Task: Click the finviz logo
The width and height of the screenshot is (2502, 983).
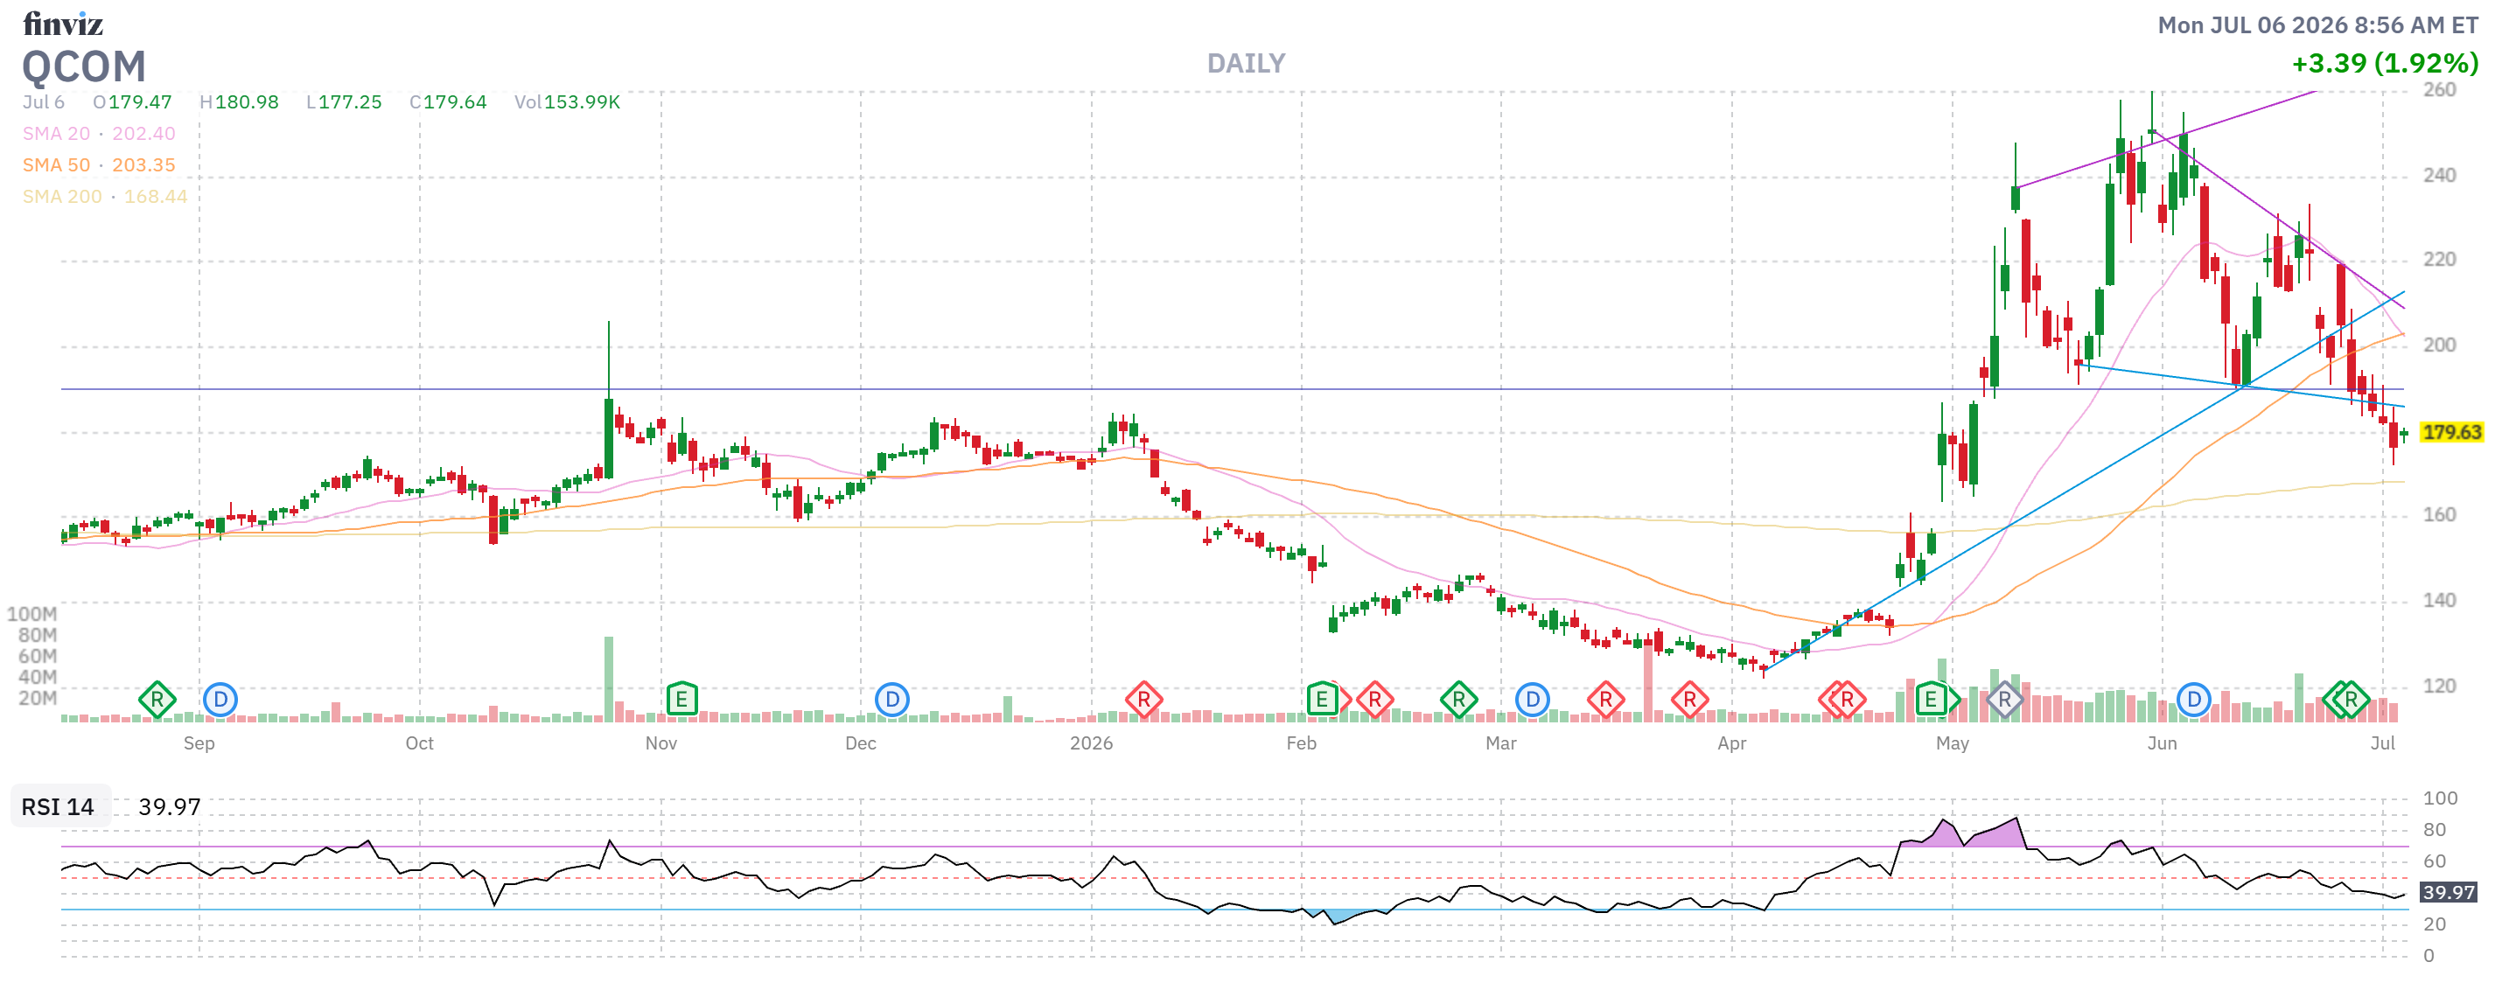Action: pos(62,24)
